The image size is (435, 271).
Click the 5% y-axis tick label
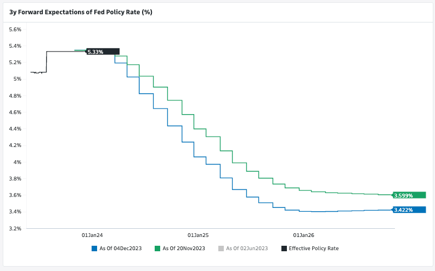(x=17, y=79)
